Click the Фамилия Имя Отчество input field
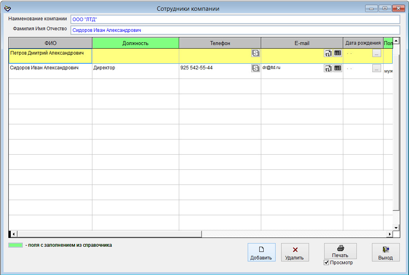This screenshot has height=275, width=409. (x=235, y=30)
